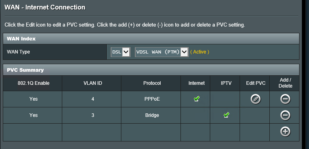Select the Bridge protocol cell
Screen dimensions: 309x149
151,115
